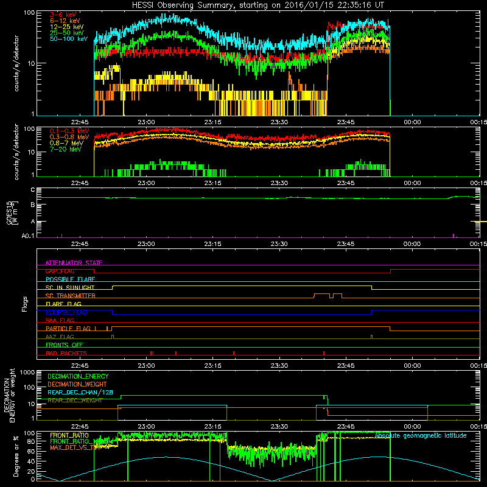
Task: Select the blue ECLIPSE_FLAG label
Action: coord(66,312)
